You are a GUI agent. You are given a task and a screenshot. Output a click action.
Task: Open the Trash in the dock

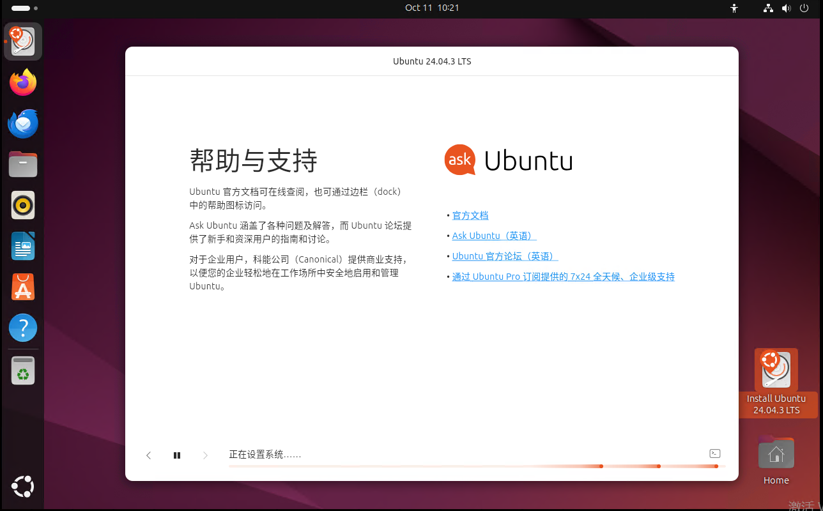coord(23,370)
